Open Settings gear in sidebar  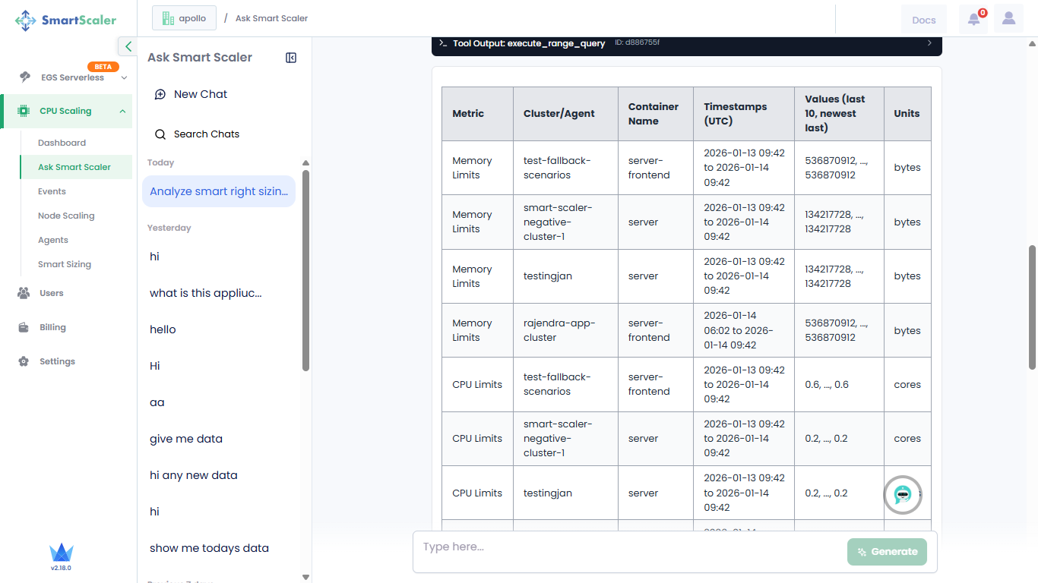tap(24, 361)
